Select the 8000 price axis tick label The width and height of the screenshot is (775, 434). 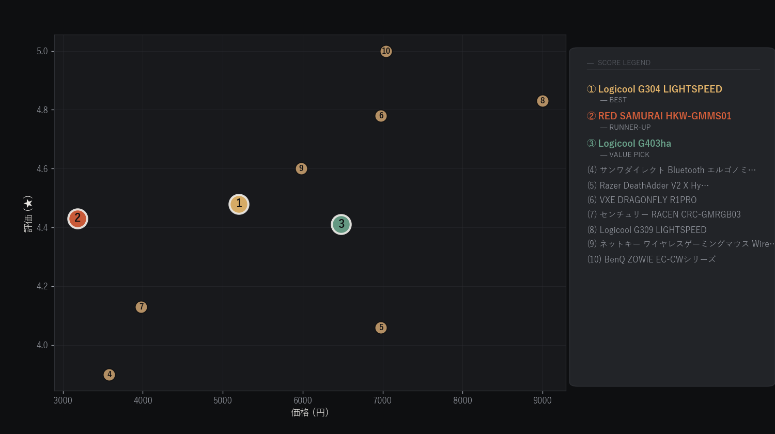(462, 400)
